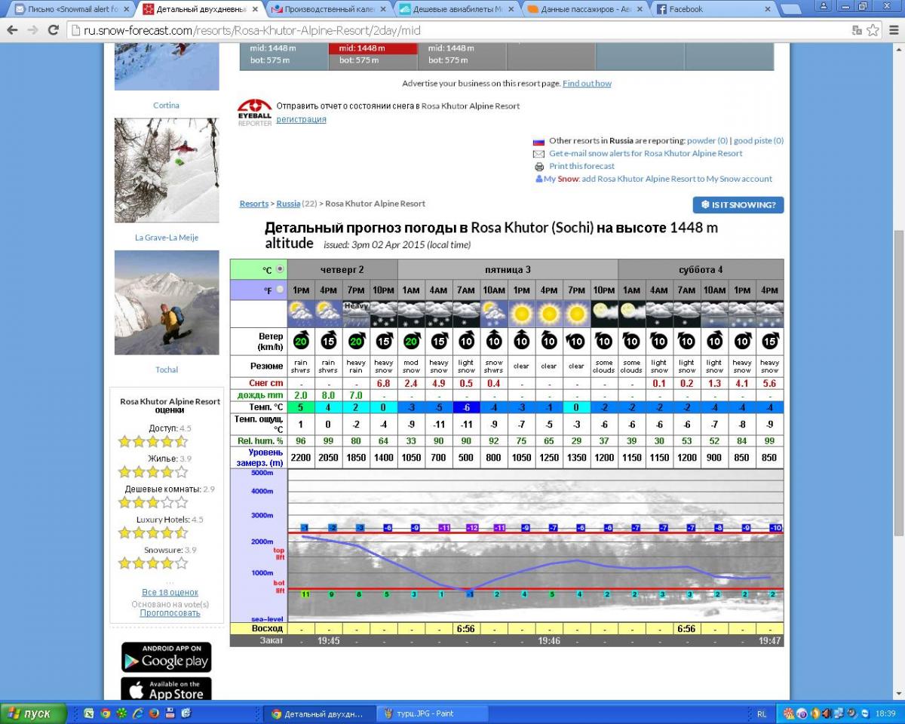Click the RL language indicator in taskbar

coord(762,713)
